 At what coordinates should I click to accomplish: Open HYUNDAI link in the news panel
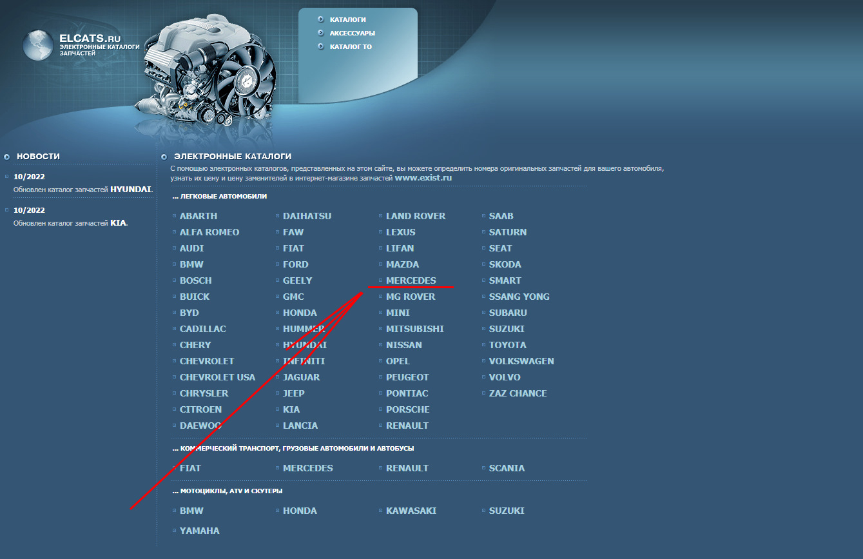point(131,190)
